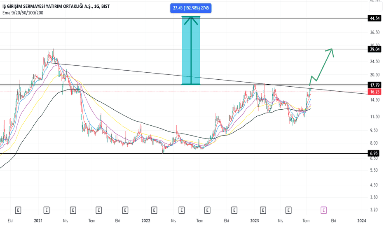384x226 pixels.
Task: Click the 2022 label on the time axis
Action: tap(146, 221)
